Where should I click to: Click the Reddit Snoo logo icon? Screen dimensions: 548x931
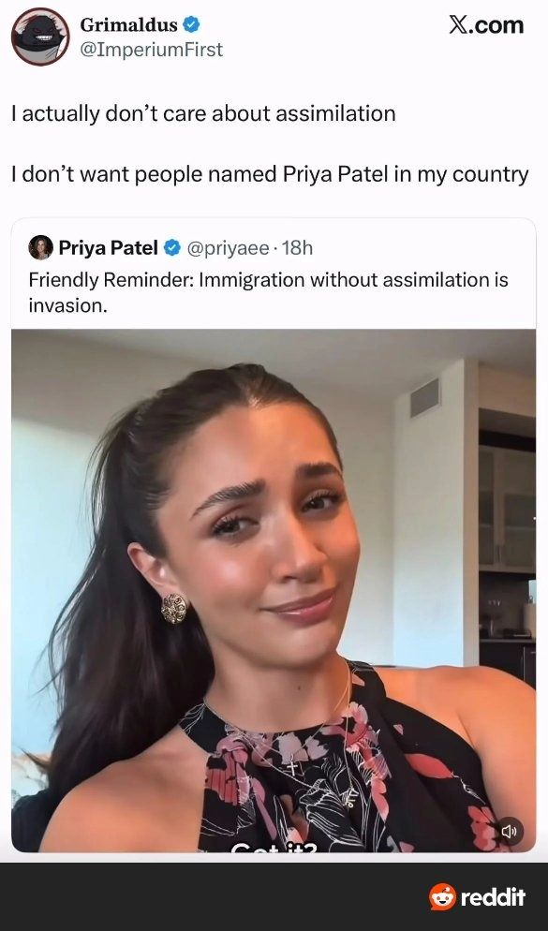442,896
